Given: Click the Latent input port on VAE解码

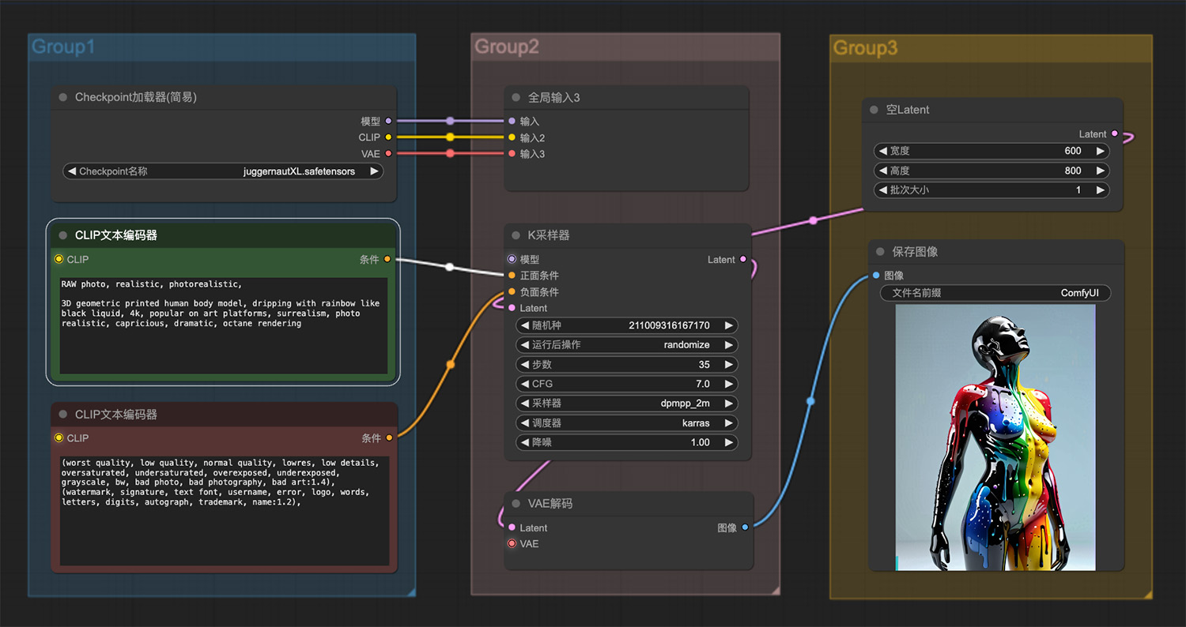Looking at the screenshot, I should click(512, 528).
